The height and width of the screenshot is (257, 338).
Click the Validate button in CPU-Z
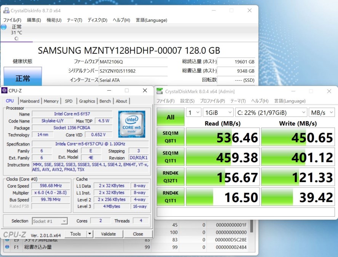pos(109,234)
